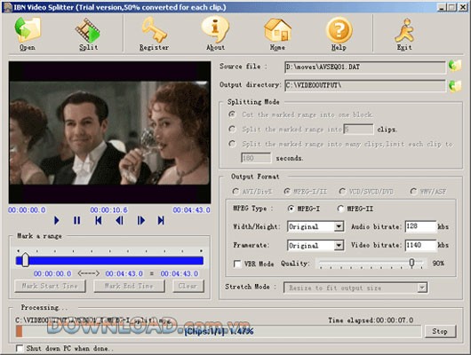Click current position time 00:00:10.6
471x355 pixels.
coord(108,210)
